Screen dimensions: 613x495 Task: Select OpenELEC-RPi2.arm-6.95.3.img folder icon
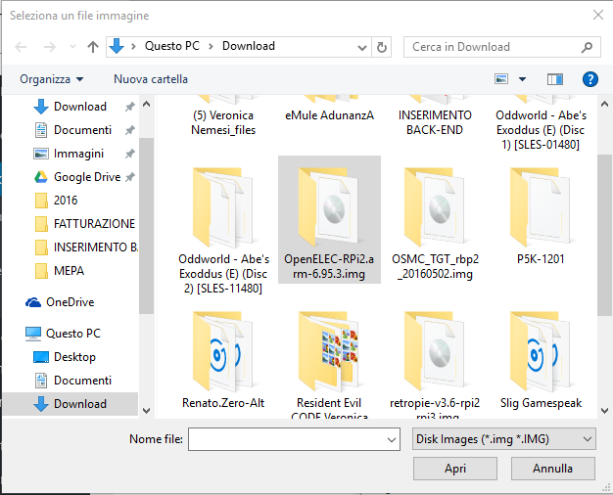click(329, 208)
